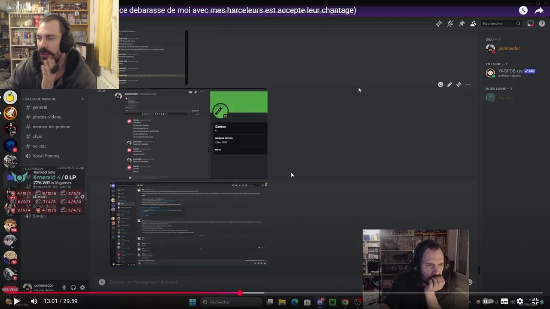Add channel plus next to SALLE DE MUSCUL
Image resolution: width=550 pixels, height=309 pixels.
82,99
